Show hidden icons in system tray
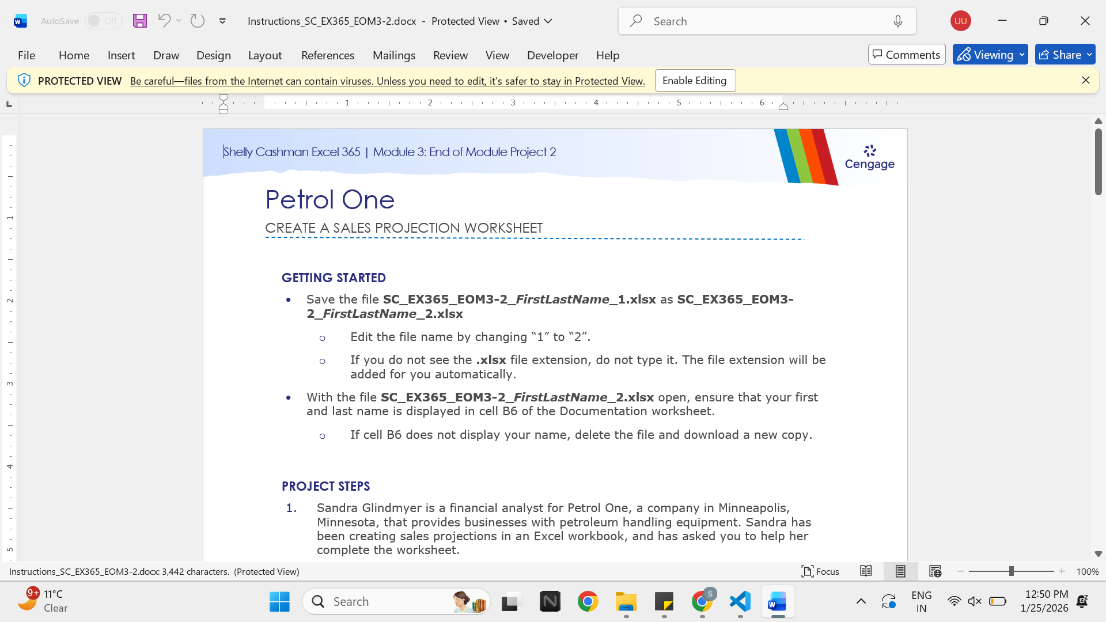Viewport: 1106px width, 622px height. click(x=861, y=602)
